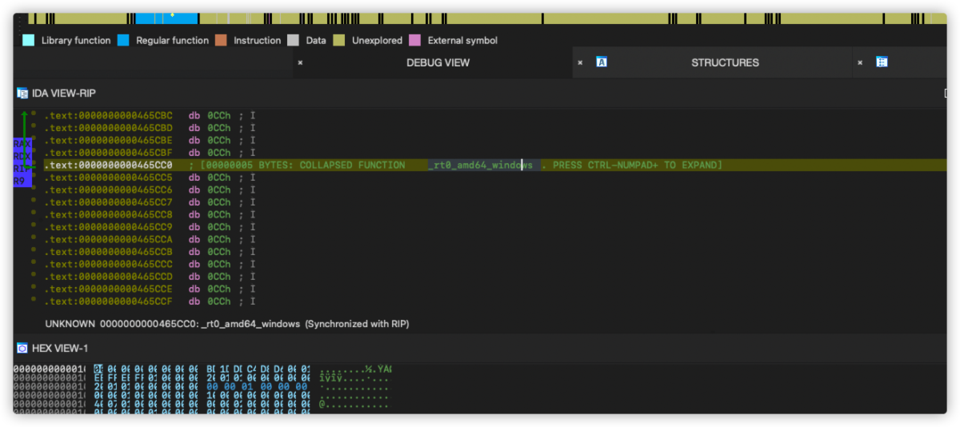Click address .text:0000000000465CBE
The width and height of the screenshot is (960, 427).
[108, 140]
